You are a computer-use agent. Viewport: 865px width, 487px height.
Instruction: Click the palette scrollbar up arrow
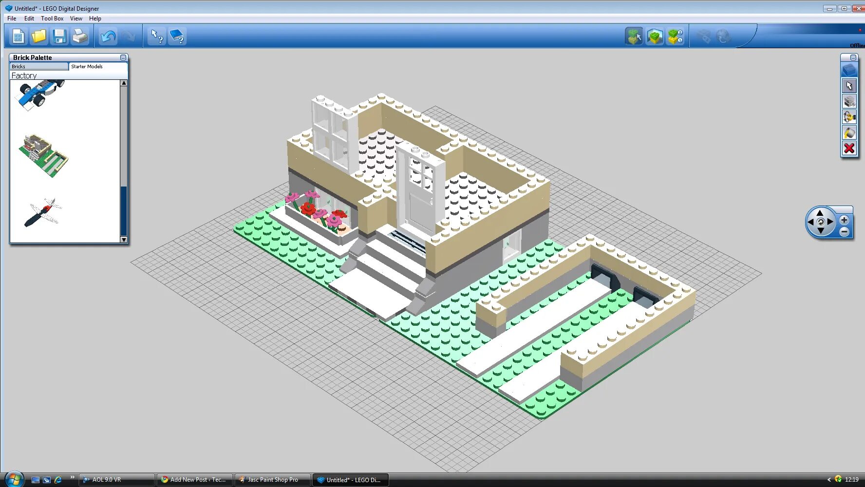point(124,83)
